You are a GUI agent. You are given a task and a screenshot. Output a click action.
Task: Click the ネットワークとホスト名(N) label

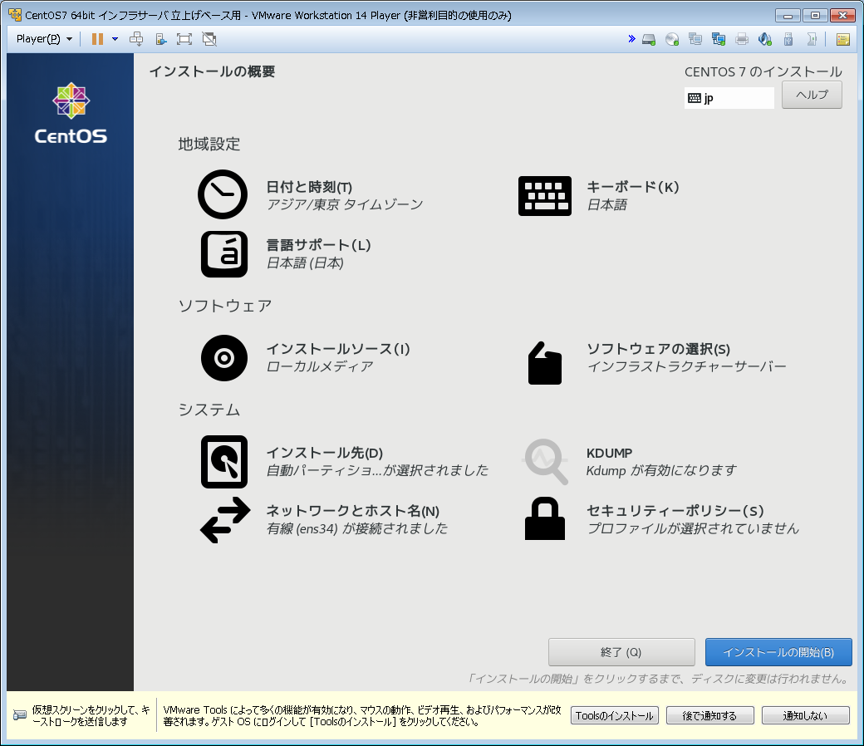(x=352, y=511)
